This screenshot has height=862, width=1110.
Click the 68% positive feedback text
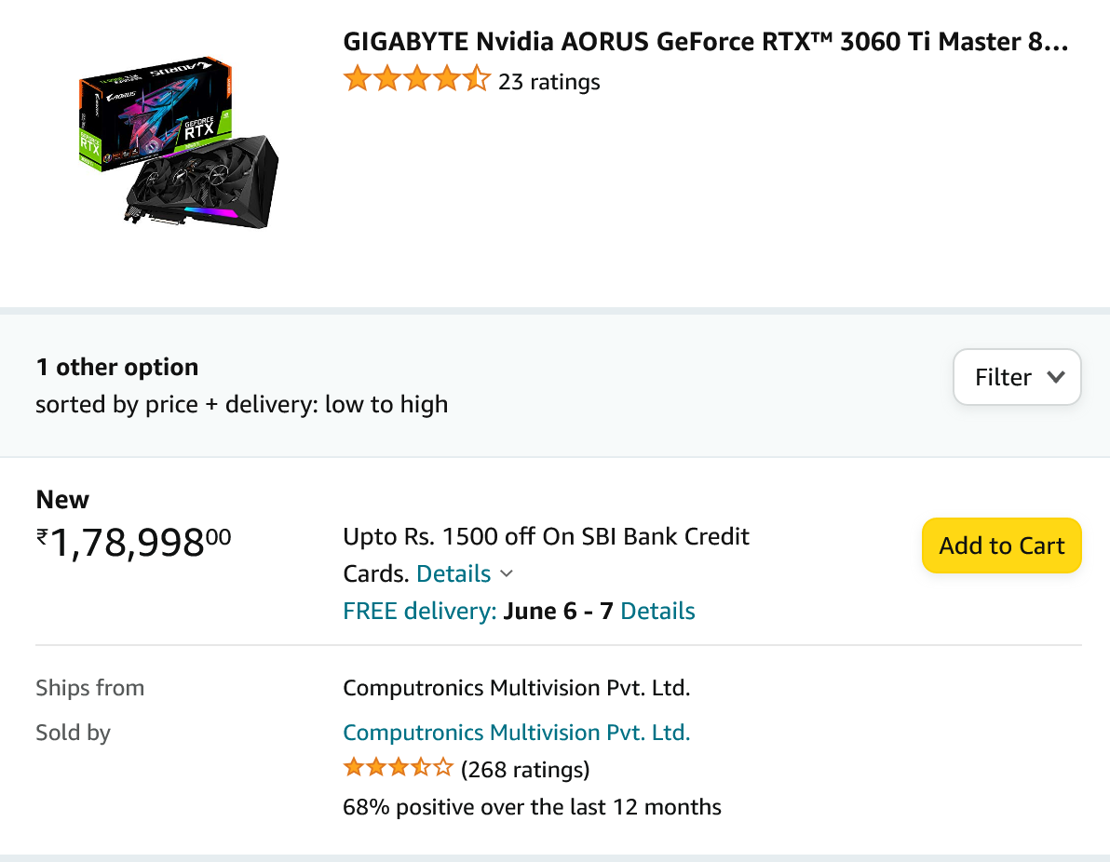[532, 806]
